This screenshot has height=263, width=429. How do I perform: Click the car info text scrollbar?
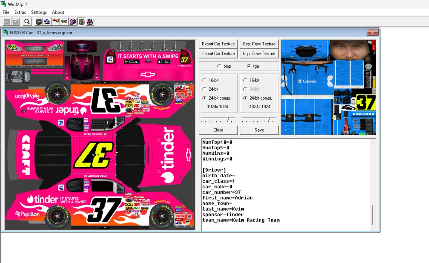click(x=373, y=185)
